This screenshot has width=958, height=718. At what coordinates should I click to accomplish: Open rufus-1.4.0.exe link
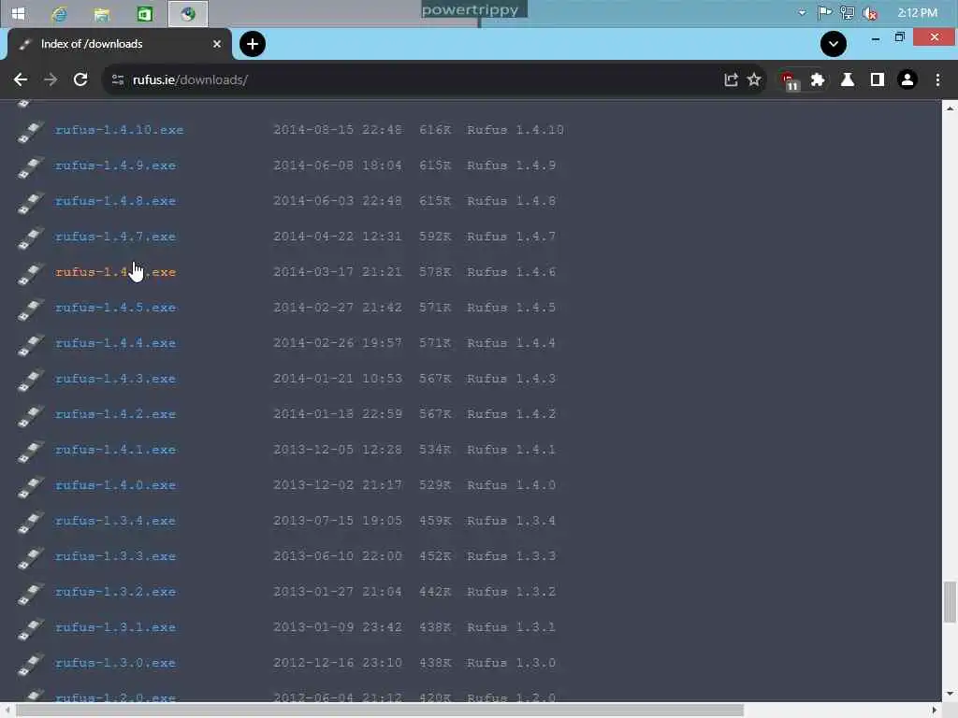pos(115,485)
